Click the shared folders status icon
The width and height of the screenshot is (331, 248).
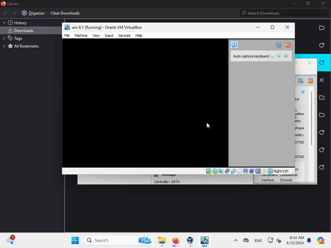click(240, 171)
